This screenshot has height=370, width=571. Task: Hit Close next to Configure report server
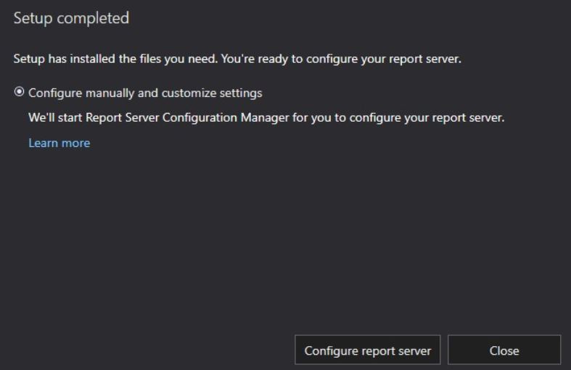click(x=504, y=350)
